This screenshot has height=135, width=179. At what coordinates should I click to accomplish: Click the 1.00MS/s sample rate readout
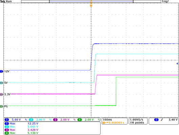click(x=137, y=120)
